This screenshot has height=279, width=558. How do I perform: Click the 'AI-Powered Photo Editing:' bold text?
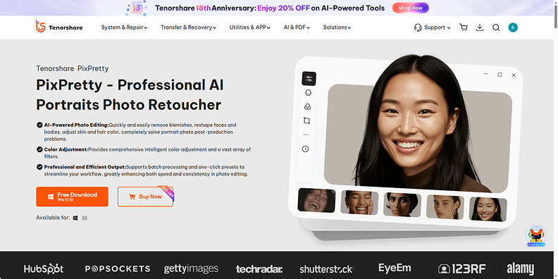[76, 125]
